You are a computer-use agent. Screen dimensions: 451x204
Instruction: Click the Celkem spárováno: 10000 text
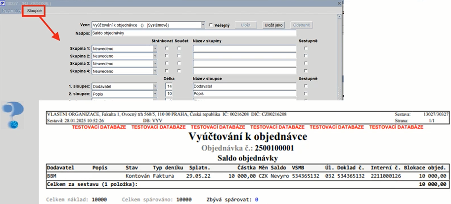(x=157, y=200)
